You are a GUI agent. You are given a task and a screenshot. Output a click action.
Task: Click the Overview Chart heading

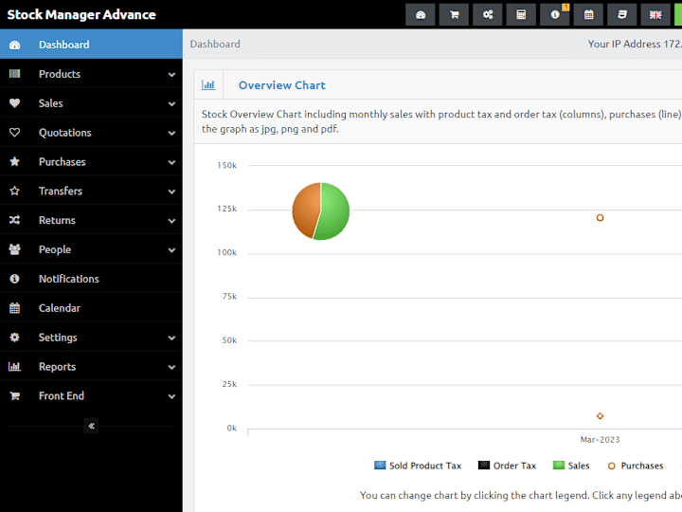pyautogui.click(x=282, y=85)
